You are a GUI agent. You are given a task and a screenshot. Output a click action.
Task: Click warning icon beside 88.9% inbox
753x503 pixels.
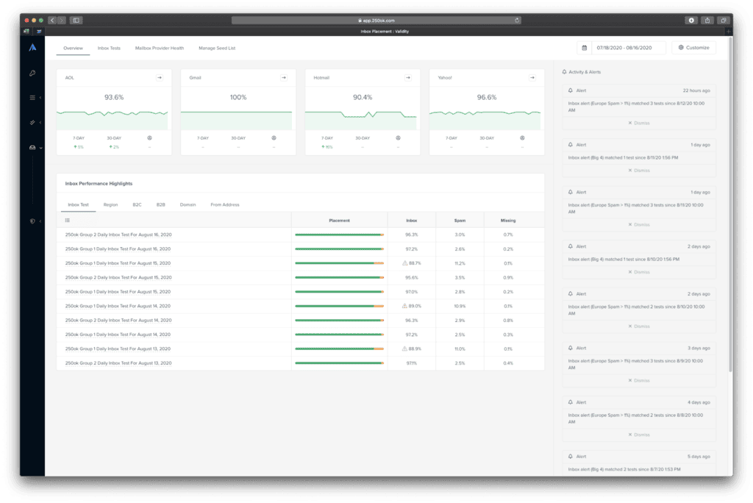click(x=404, y=349)
